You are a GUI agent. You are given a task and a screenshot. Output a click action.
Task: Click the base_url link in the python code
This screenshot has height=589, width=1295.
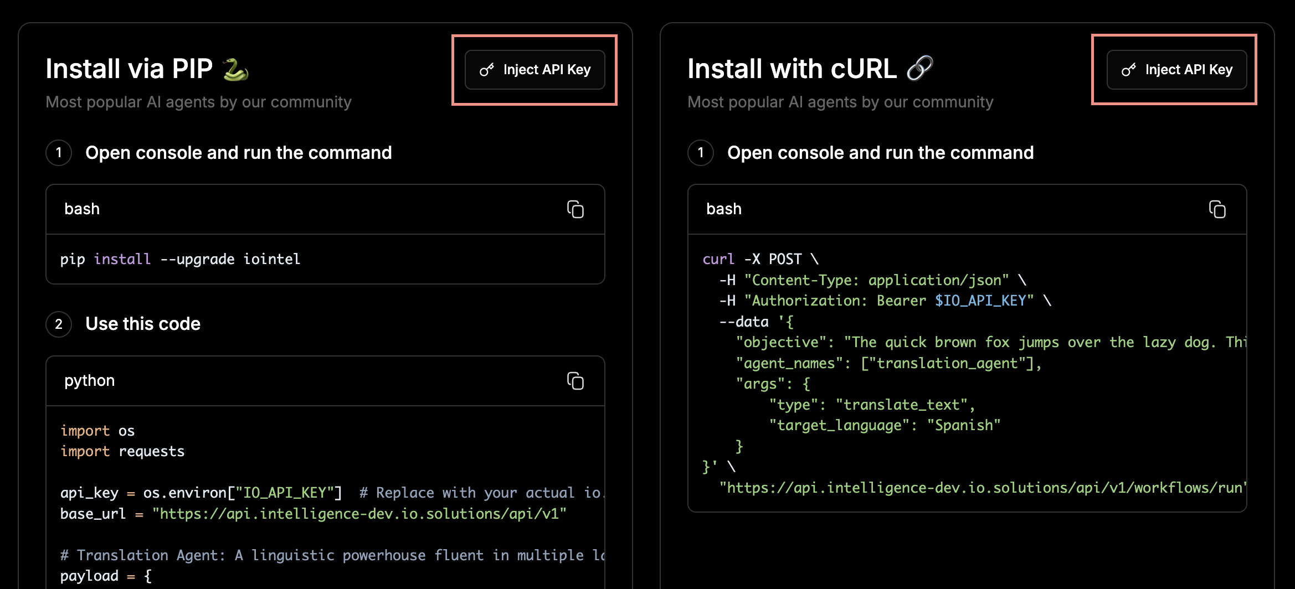coord(360,514)
